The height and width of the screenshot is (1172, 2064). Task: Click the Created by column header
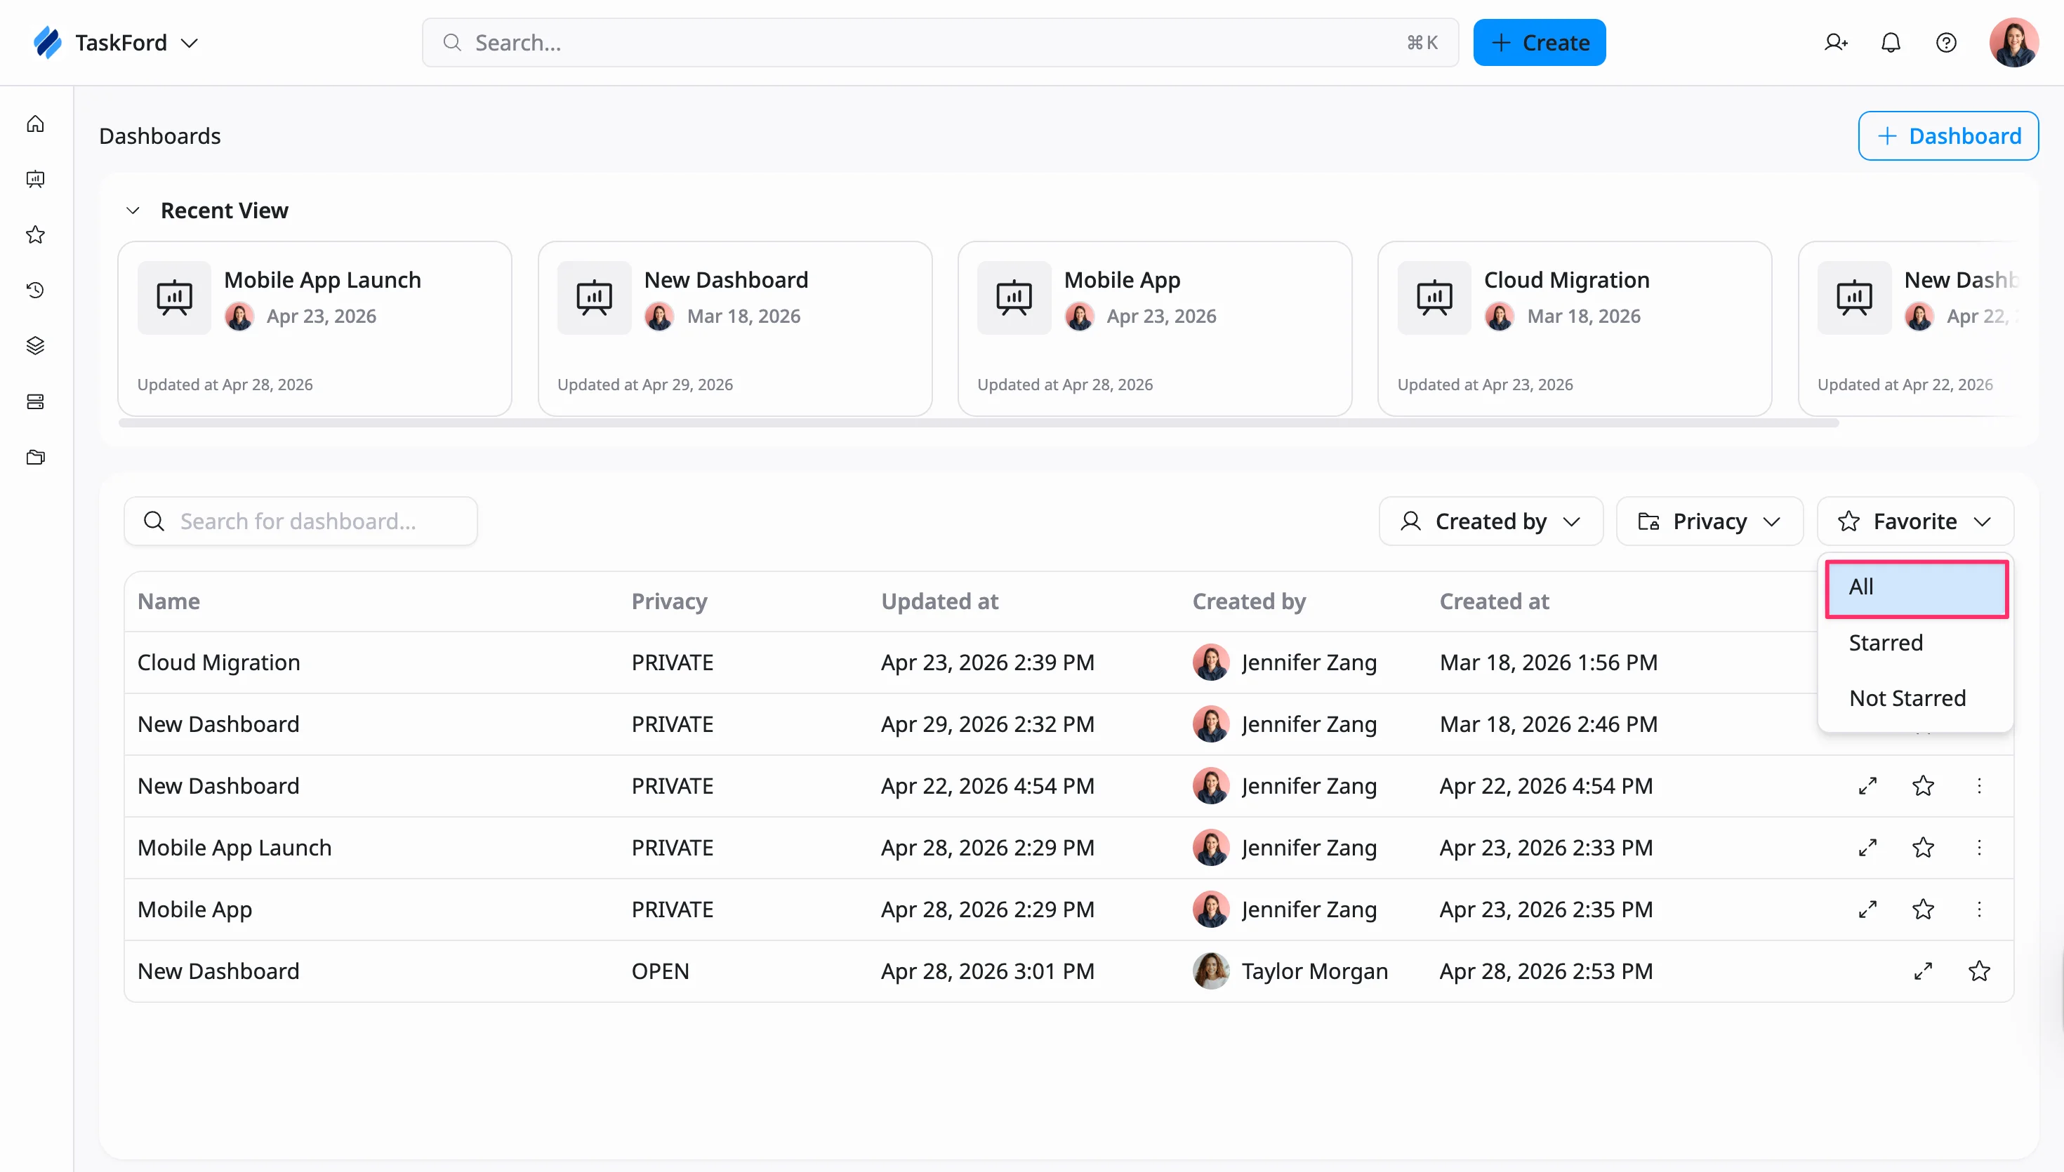[1248, 602]
